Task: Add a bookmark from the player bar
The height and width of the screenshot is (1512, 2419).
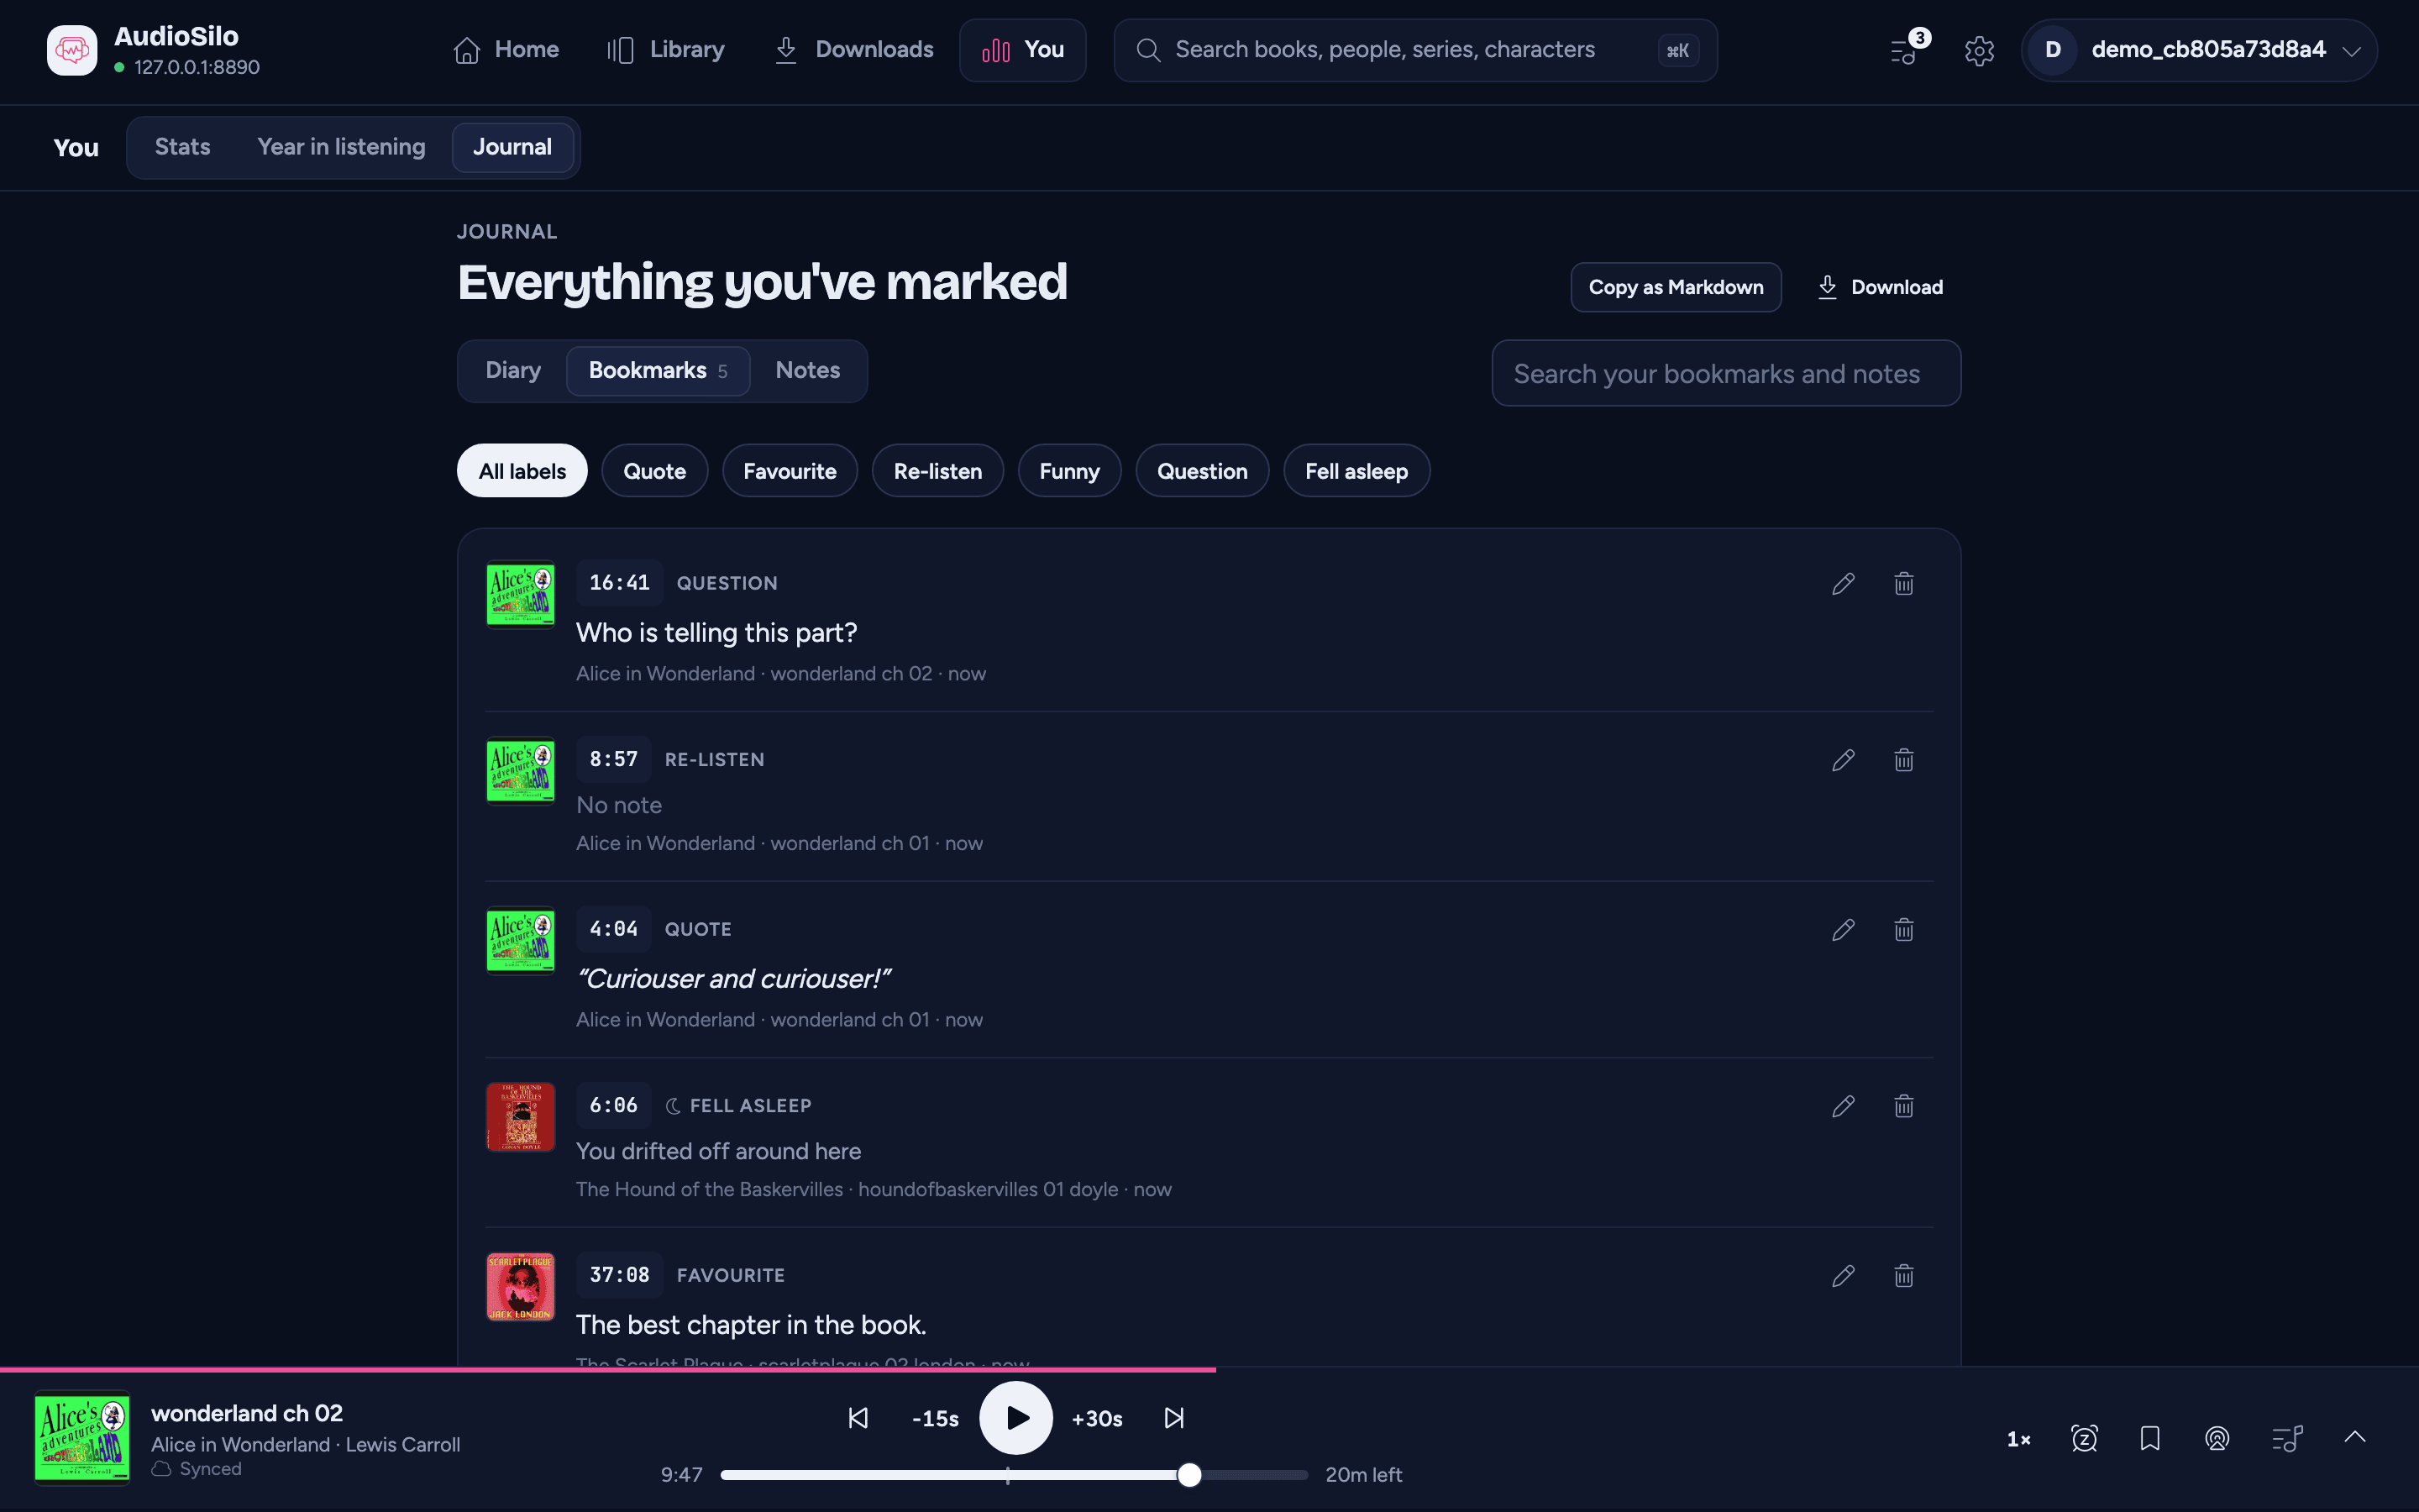Action: coord(2150,1439)
